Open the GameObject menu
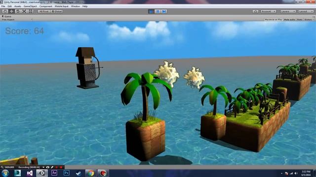Screen dimensions: 316x177 [30, 6]
